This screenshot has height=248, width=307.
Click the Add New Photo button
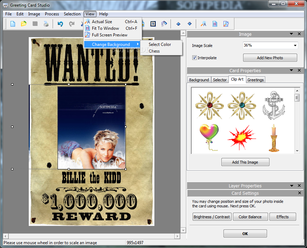click(270, 58)
